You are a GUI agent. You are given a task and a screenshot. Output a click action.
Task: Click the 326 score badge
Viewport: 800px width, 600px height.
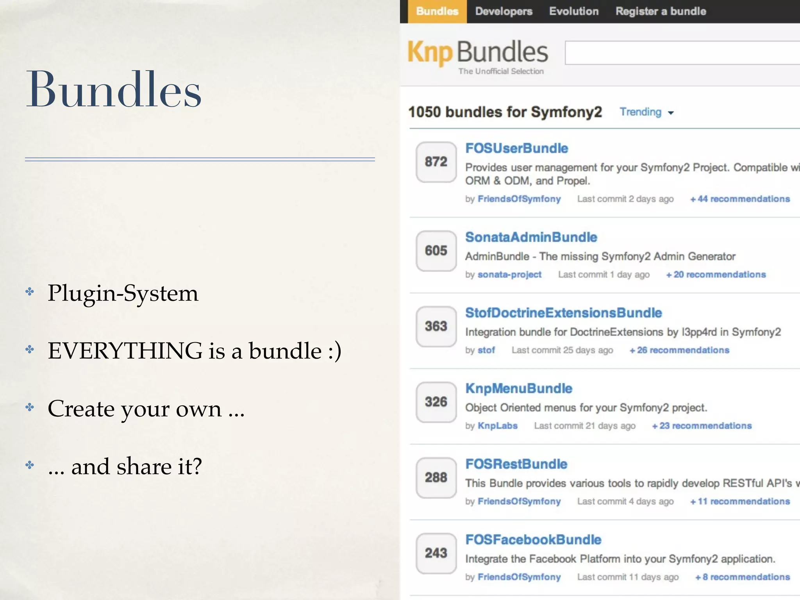click(x=436, y=402)
